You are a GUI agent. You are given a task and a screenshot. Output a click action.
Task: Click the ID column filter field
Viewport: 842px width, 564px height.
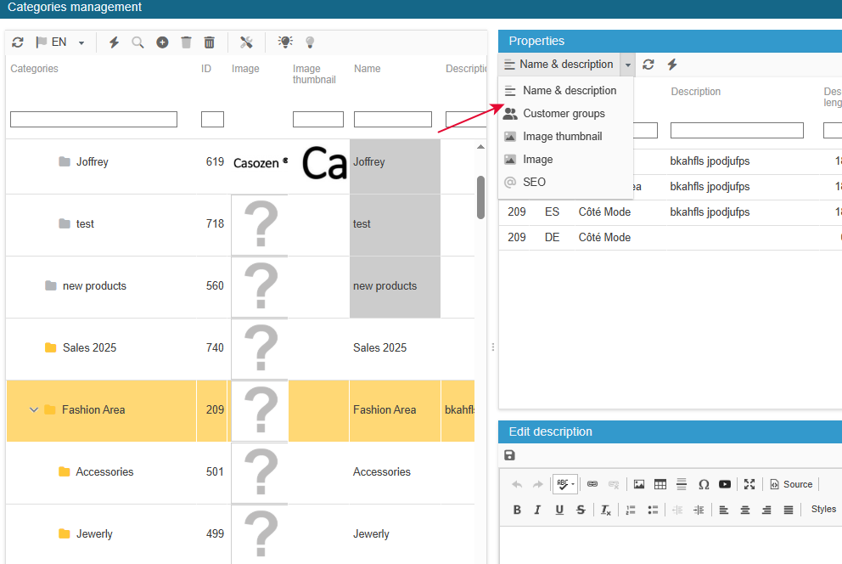(x=212, y=119)
